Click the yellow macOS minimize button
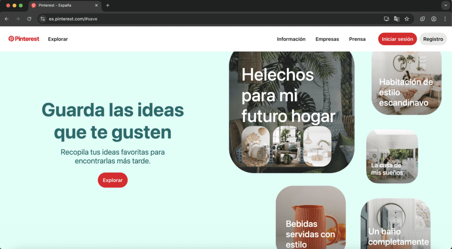The width and height of the screenshot is (452, 249). pyautogui.click(x=15, y=5)
